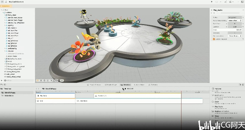Click the Start Time input field
The width and height of the screenshot is (245, 130).
click(235, 24)
